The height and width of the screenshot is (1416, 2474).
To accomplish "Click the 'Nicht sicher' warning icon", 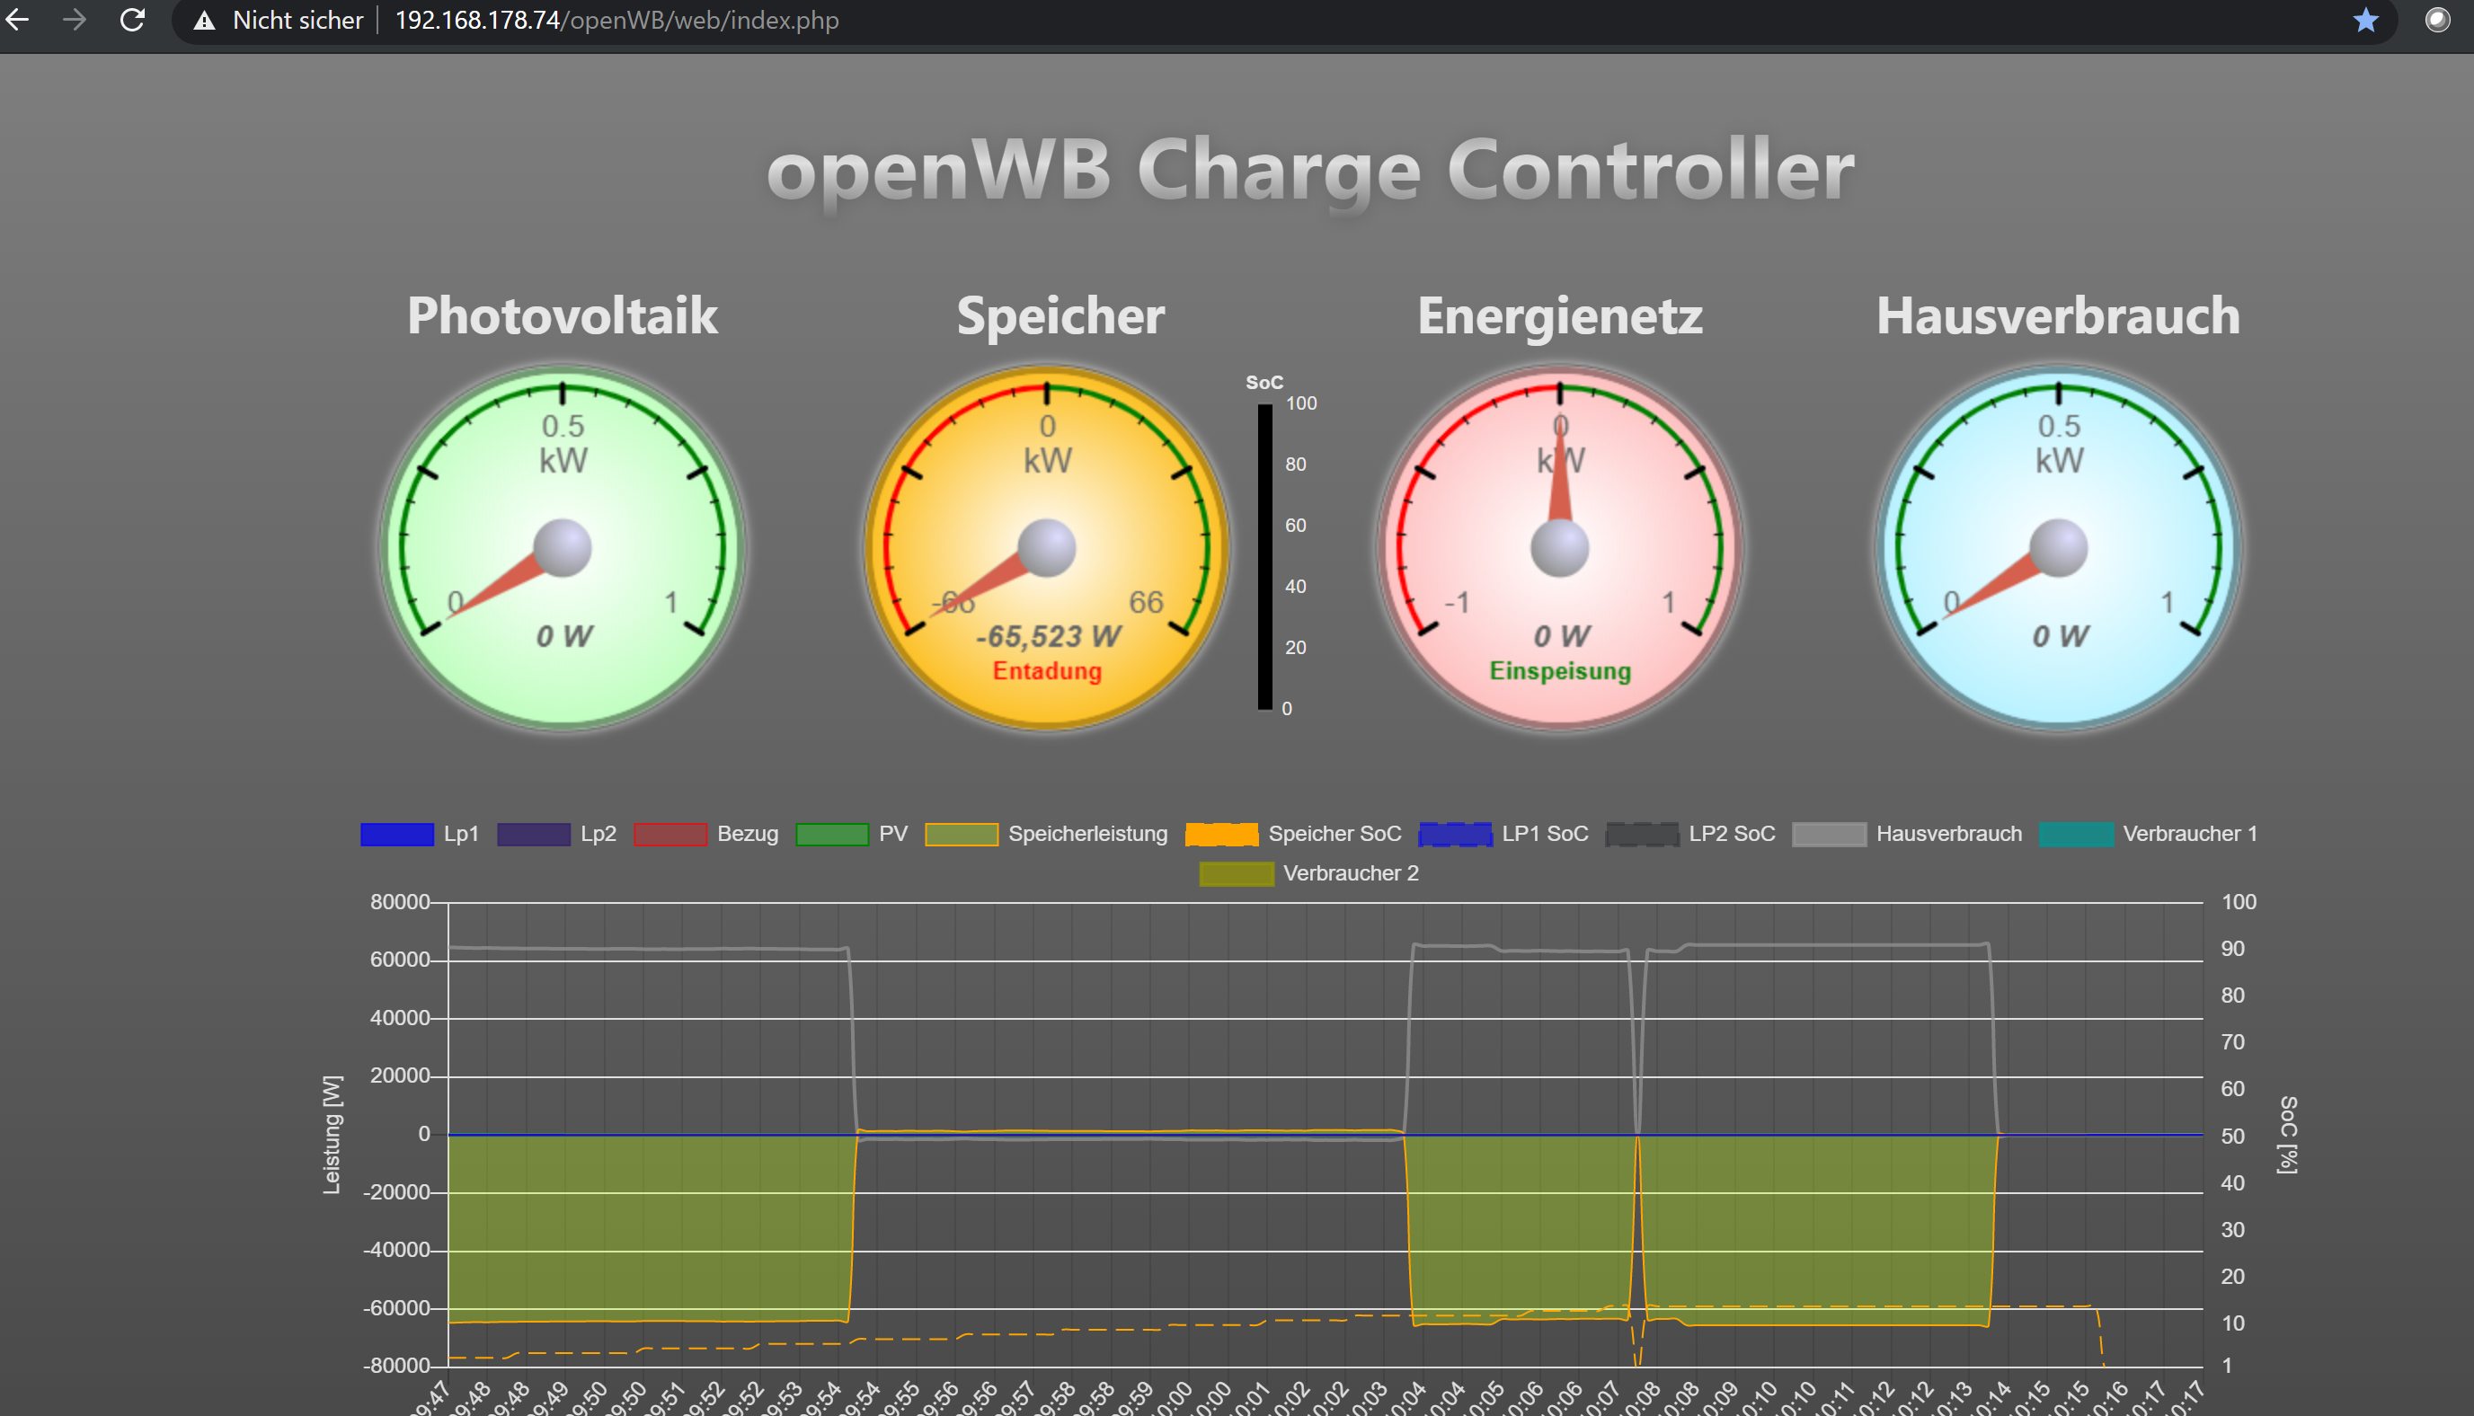I will [204, 21].
